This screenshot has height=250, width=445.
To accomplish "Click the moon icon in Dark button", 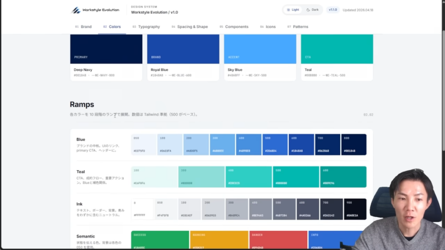I will (x=309, y=10).
